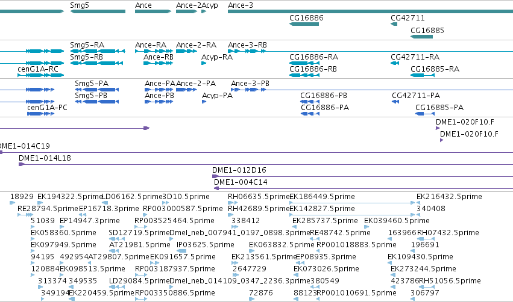Click EST RE28794.5prime
This screenshot has width=513, height=302.
tap(48, 209)
